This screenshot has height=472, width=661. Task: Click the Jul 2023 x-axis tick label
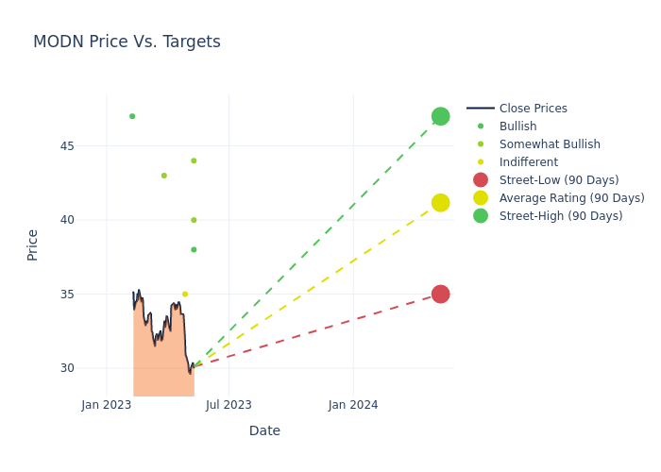(229, 405)
